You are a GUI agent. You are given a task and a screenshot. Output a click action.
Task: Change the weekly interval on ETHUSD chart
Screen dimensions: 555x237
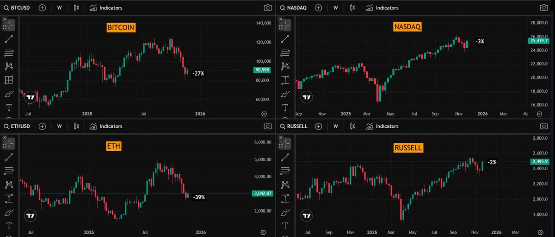pyautogui.click(x=59, y=126)
